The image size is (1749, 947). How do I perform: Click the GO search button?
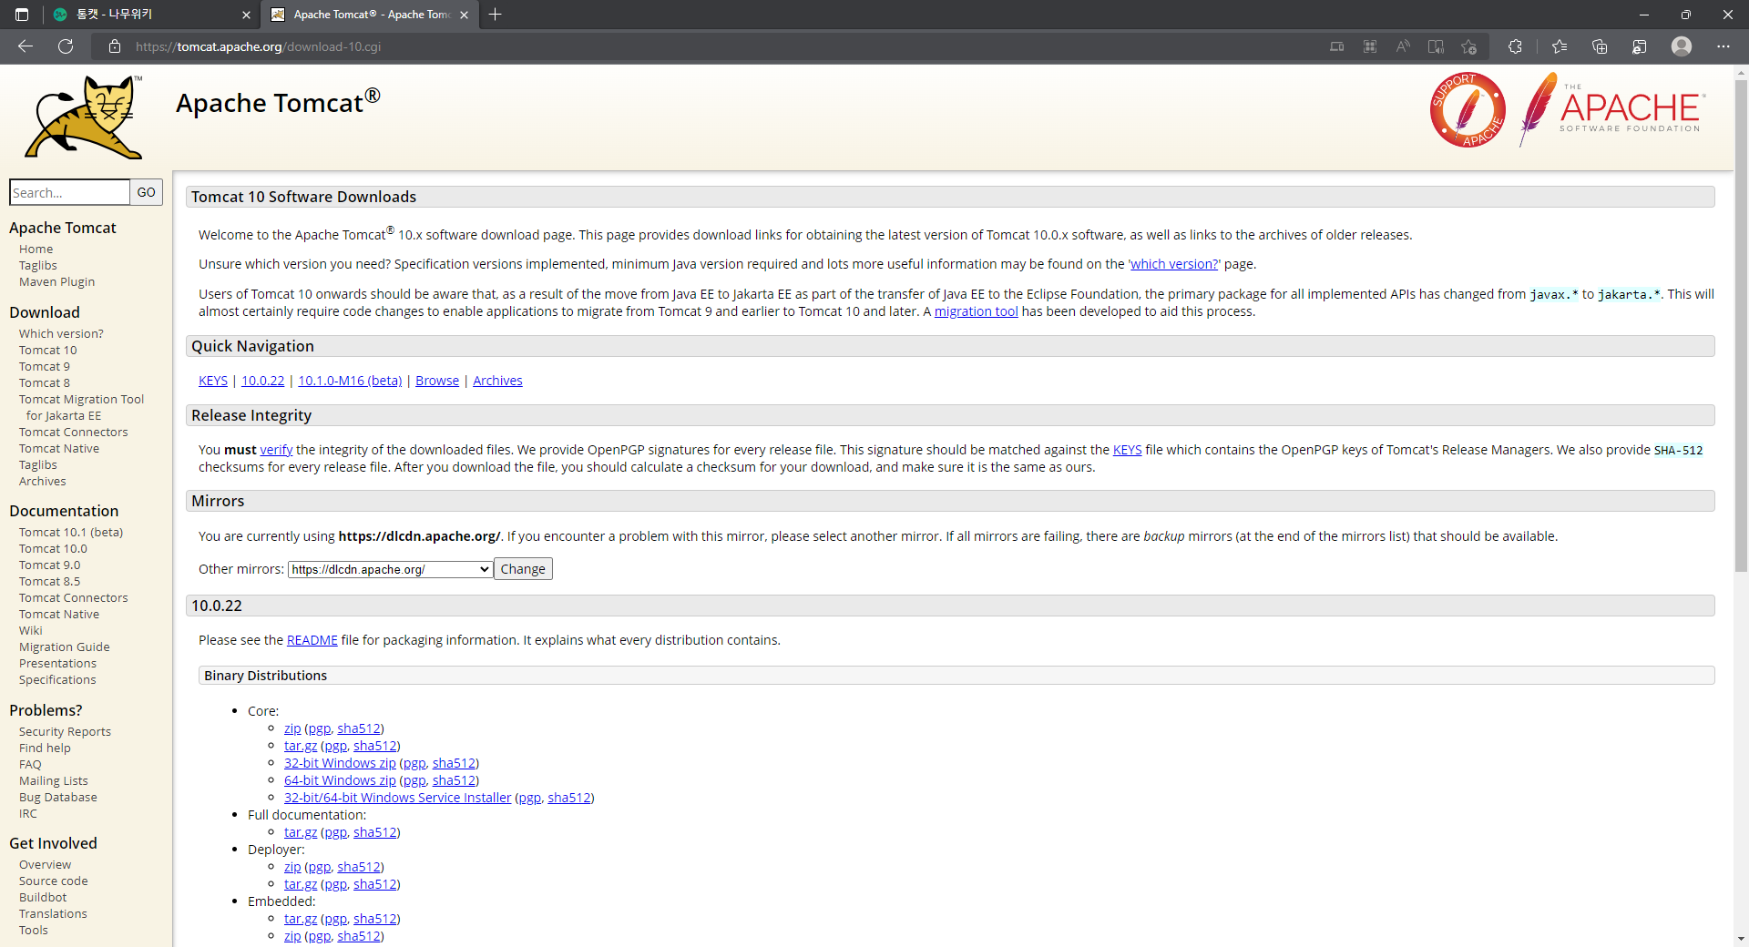coord(147,192)
